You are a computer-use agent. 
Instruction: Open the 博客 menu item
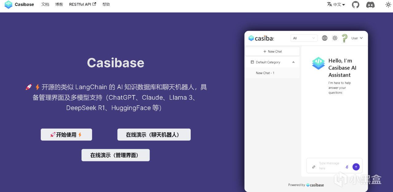tap(59, 4)
